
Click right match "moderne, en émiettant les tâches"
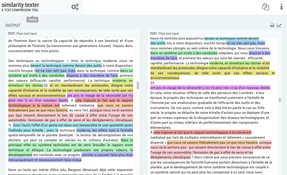[x=235, y=63]
